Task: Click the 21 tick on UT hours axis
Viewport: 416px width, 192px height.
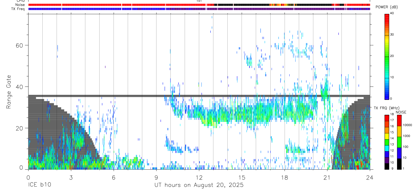Action: (327, 177)
